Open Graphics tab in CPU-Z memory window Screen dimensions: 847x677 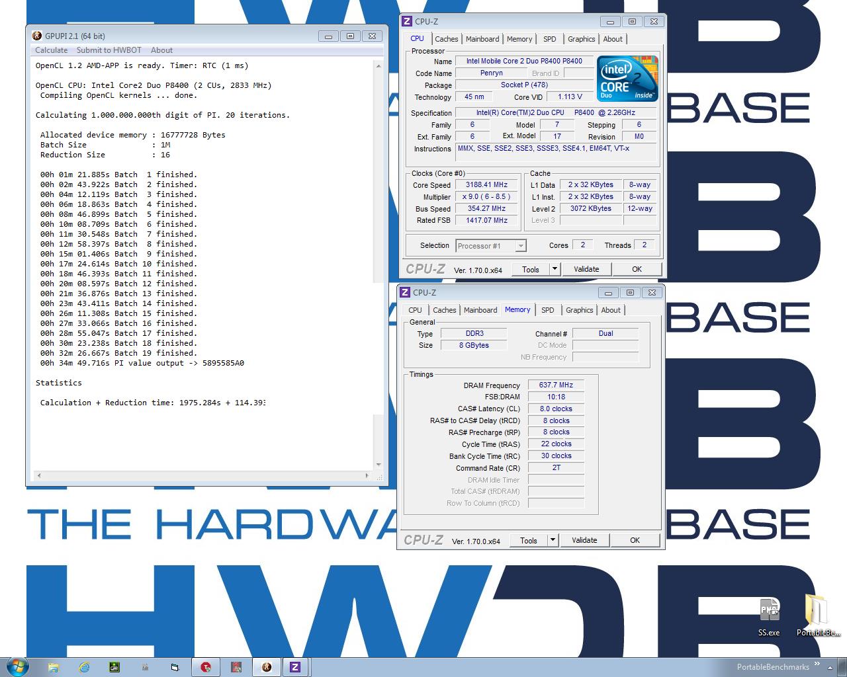click(580, 310)
